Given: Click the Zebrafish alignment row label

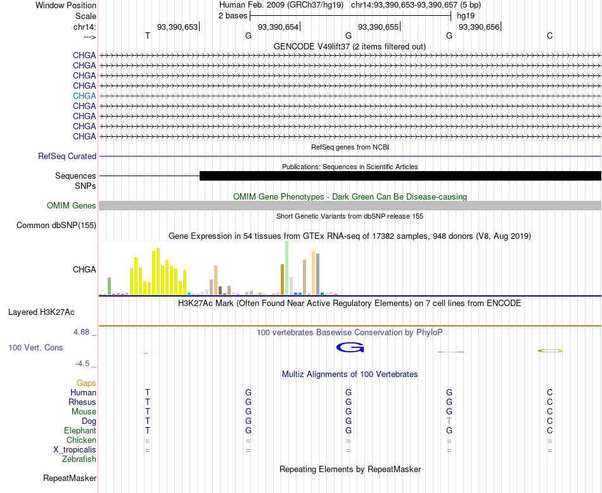Looking at the screenshot, I should [79, 459].
